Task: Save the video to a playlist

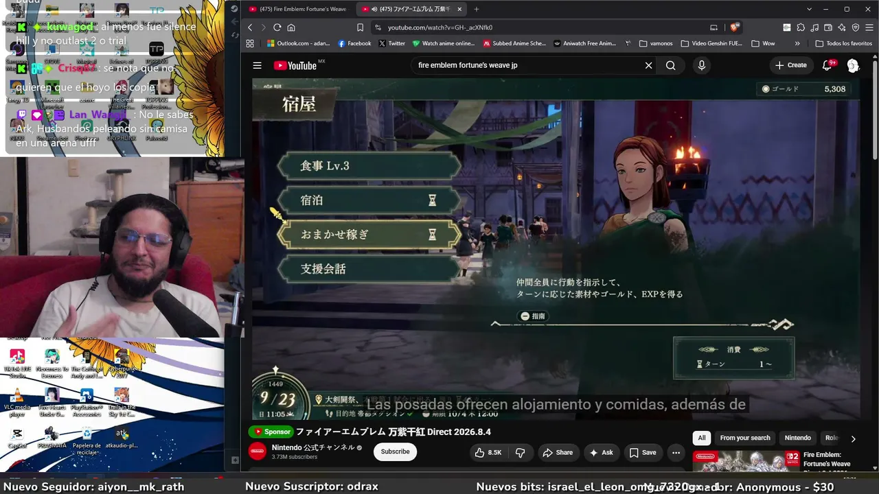Action: [643, 452]
